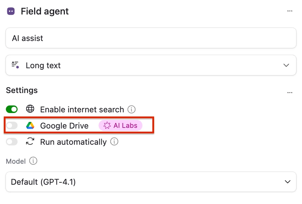Click the Google Drive label text
This screenshot has height=204, width=302.
pos(64,126)
